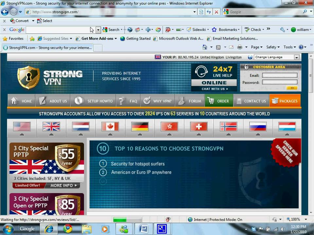The width and height of the screenshot is (314, 235).
Task: Click the red Stop loading icon
Action: click(x=217, y=12)
